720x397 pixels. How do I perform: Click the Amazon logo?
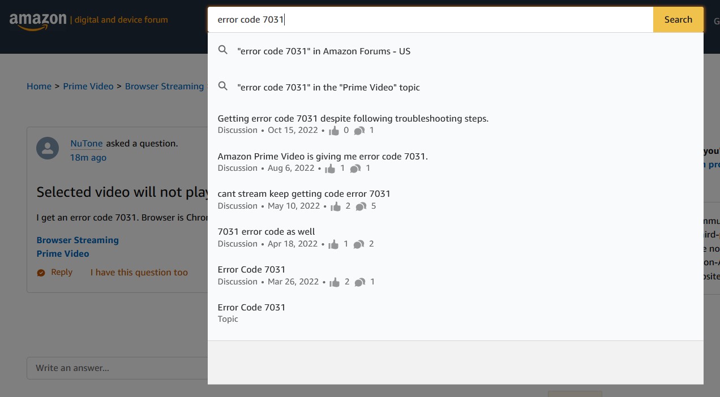tap(38, 21)
